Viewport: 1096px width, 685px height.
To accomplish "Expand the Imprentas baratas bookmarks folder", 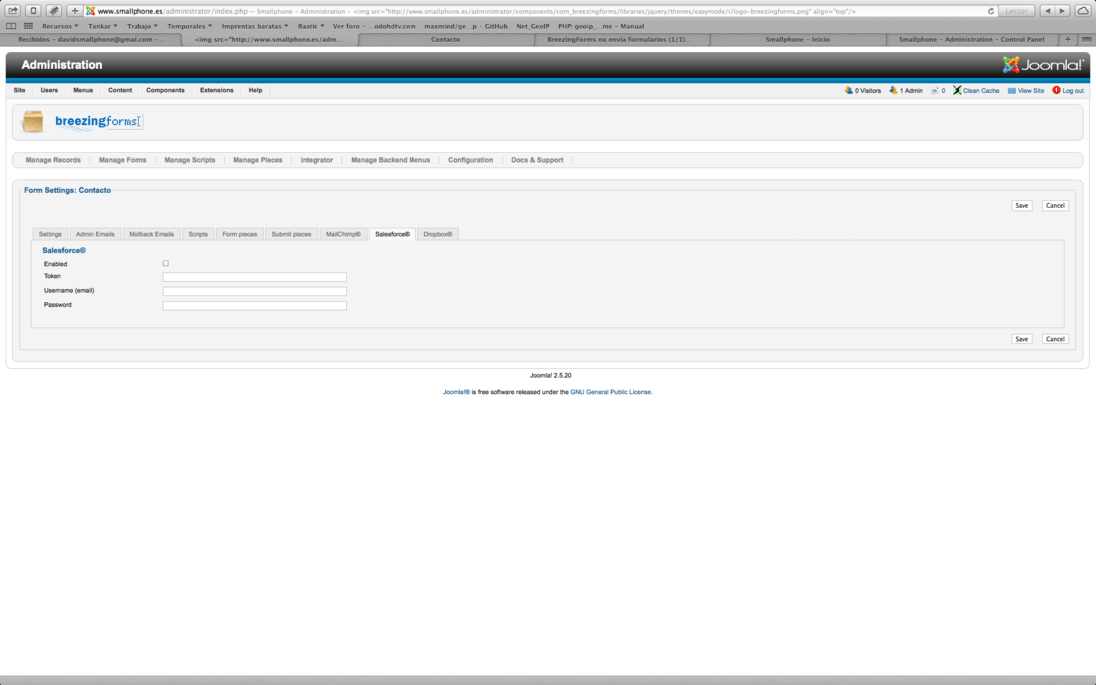I will coord(254,26).
